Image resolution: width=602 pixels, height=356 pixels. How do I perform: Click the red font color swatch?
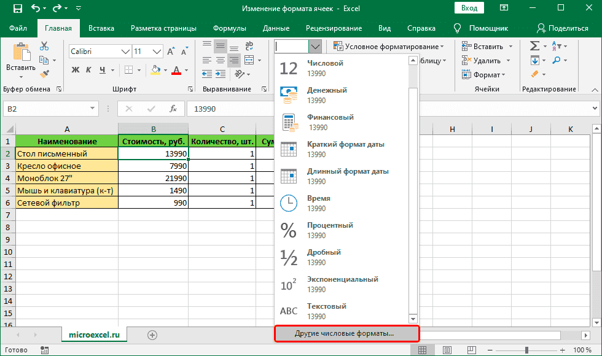[177, 72]
